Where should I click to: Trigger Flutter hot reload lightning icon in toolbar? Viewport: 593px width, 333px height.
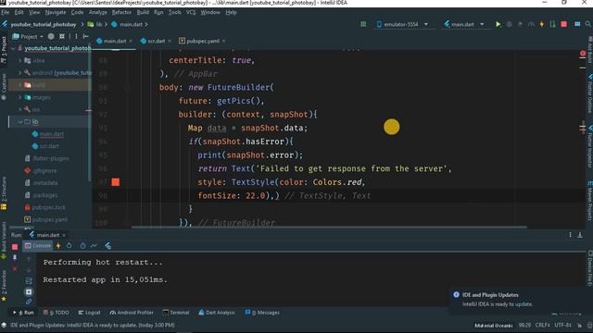(x=541, y=24)
